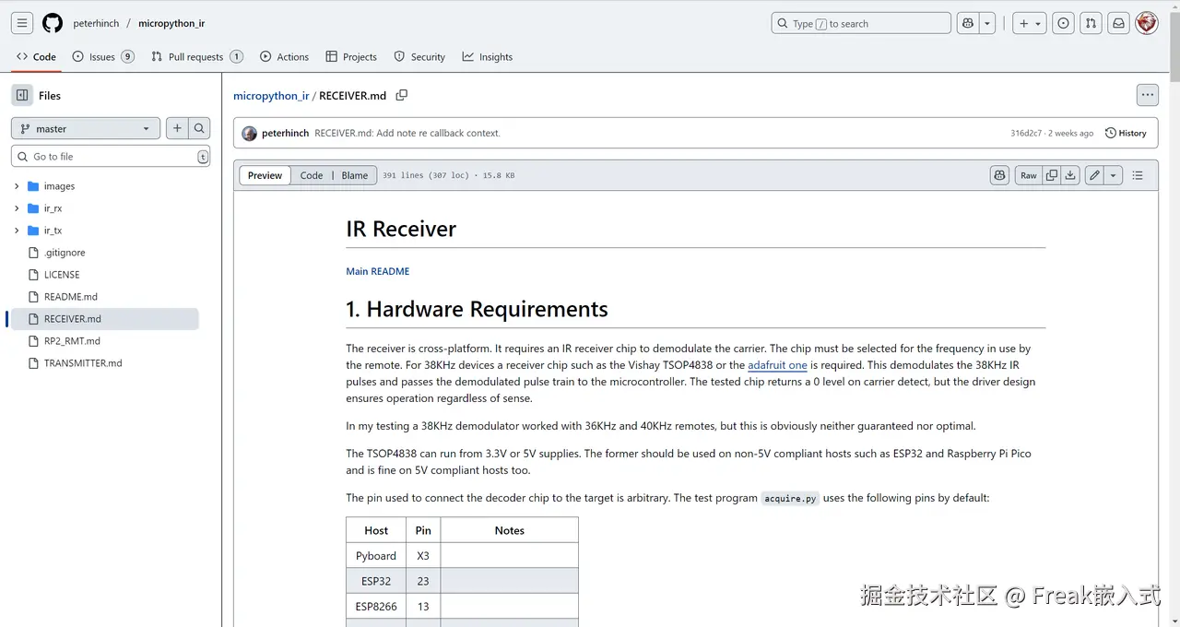
Task: Open peterhinch commit author link
Action: coord(285,133)
